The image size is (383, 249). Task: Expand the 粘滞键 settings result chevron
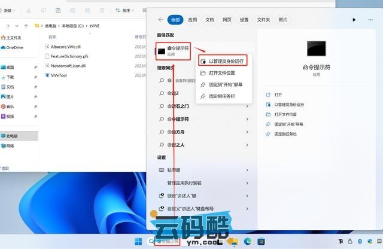[247, 170]
